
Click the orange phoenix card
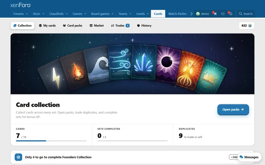pyautogui.click(x=190, y=71)
